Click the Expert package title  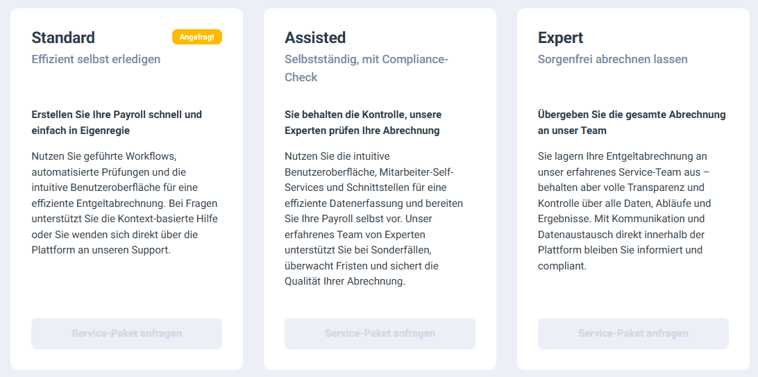(561, 37)
